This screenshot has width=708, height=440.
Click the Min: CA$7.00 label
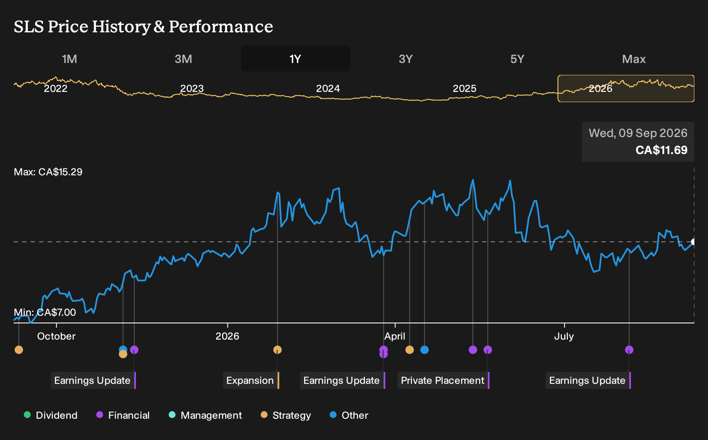(x=45, y=312)
